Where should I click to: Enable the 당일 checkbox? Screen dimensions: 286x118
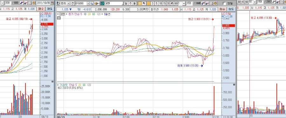(224, 3)
